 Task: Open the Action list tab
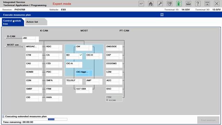coord(36,22)
